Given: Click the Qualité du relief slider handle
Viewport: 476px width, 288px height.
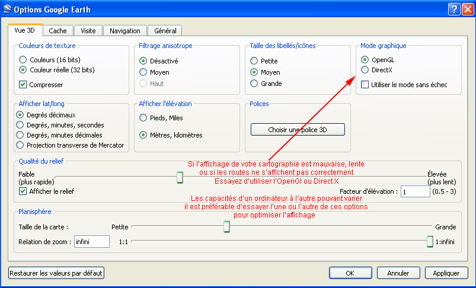Looking at the screenshot, I should point(180,177).
